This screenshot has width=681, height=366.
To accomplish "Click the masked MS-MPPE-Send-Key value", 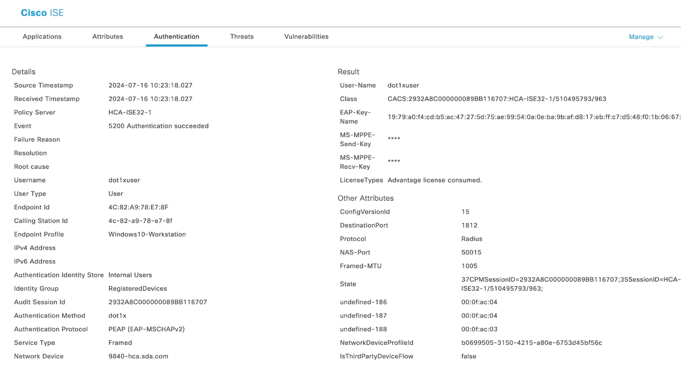I will click(394, 139).
